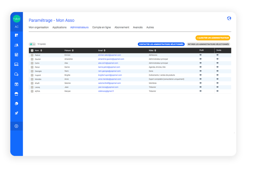Switch to Abonnement tab
This screenshot has height=189, width=253.
pos(122,27)
